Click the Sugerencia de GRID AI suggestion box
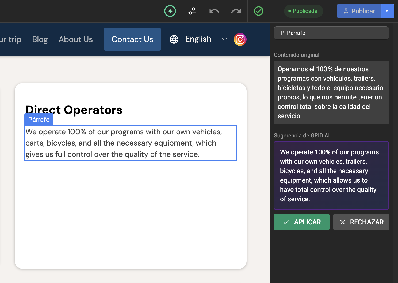This screenshot has height=283, width=398. coord(331,176)
